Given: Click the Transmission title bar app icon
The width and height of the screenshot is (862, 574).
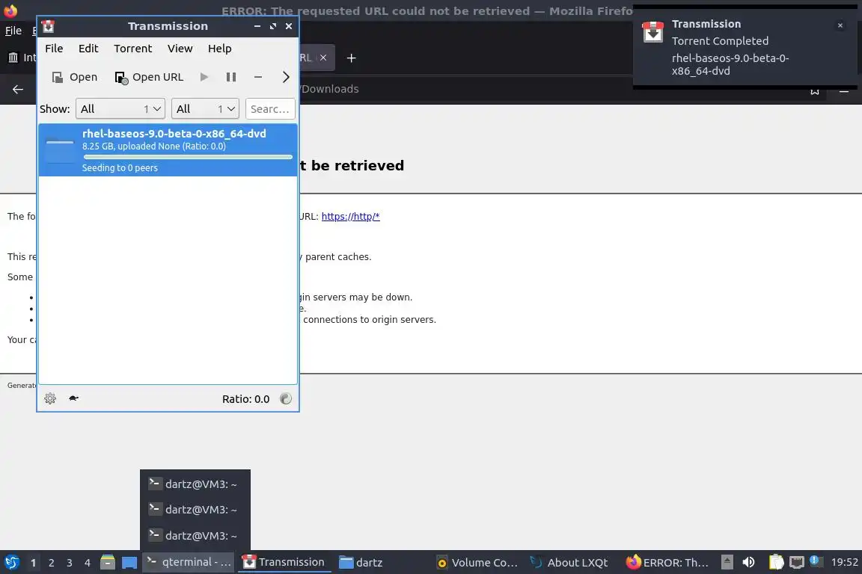Looking at the screenshot, I should click(49, 26).
